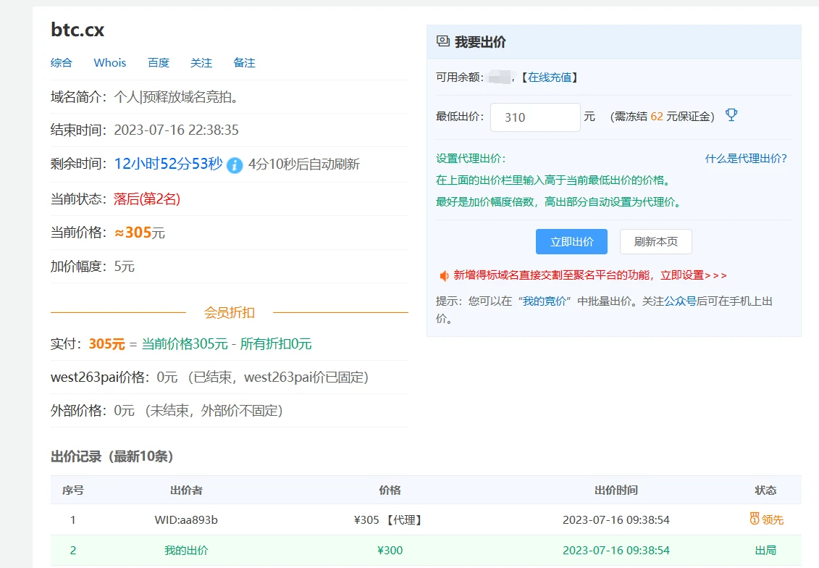
Task: Click the trophy icon next to deposit amount
Action: tap(731, 115)
